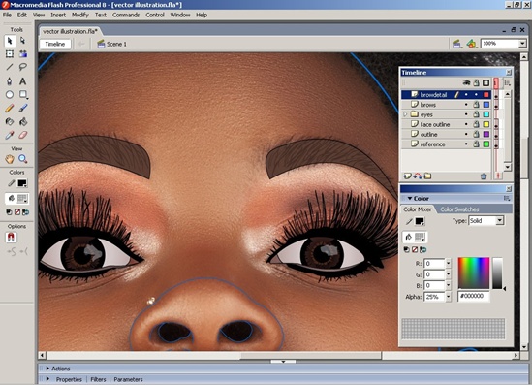Select the Pencil tool
Screen dimensions: 532x385
(x=10, y=108)
